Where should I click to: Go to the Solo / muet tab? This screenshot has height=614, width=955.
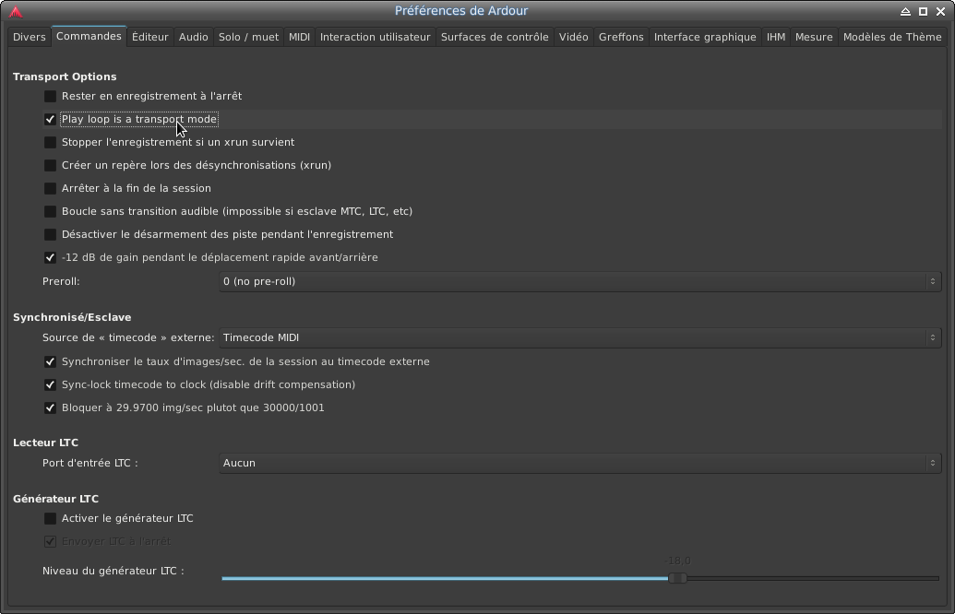point(248,37)
